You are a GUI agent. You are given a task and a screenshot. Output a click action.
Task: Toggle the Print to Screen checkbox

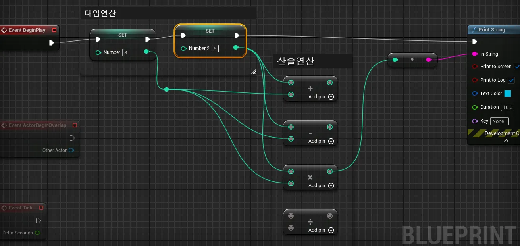(517, 67)
